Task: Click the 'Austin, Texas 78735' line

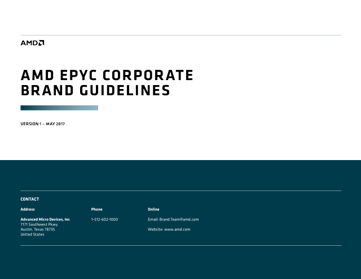Action: pyautogui.click(x=38, y=229)
